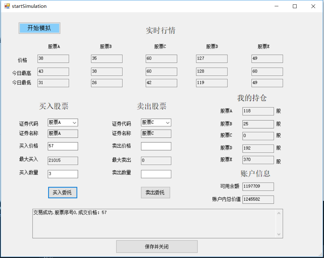
Task: Click the 账户内总价值 field showing 1245582
Action: pyautogui.click(x=258, y=199)
